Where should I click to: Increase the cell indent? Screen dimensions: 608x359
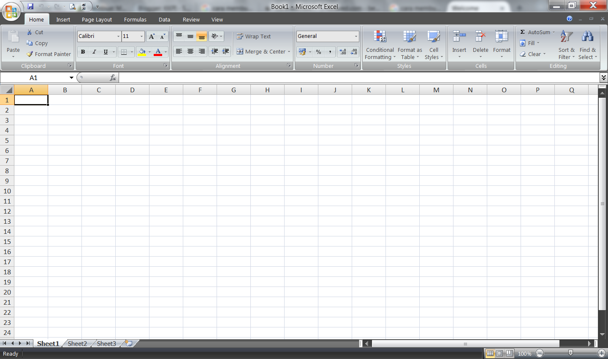tap(226, 51)
